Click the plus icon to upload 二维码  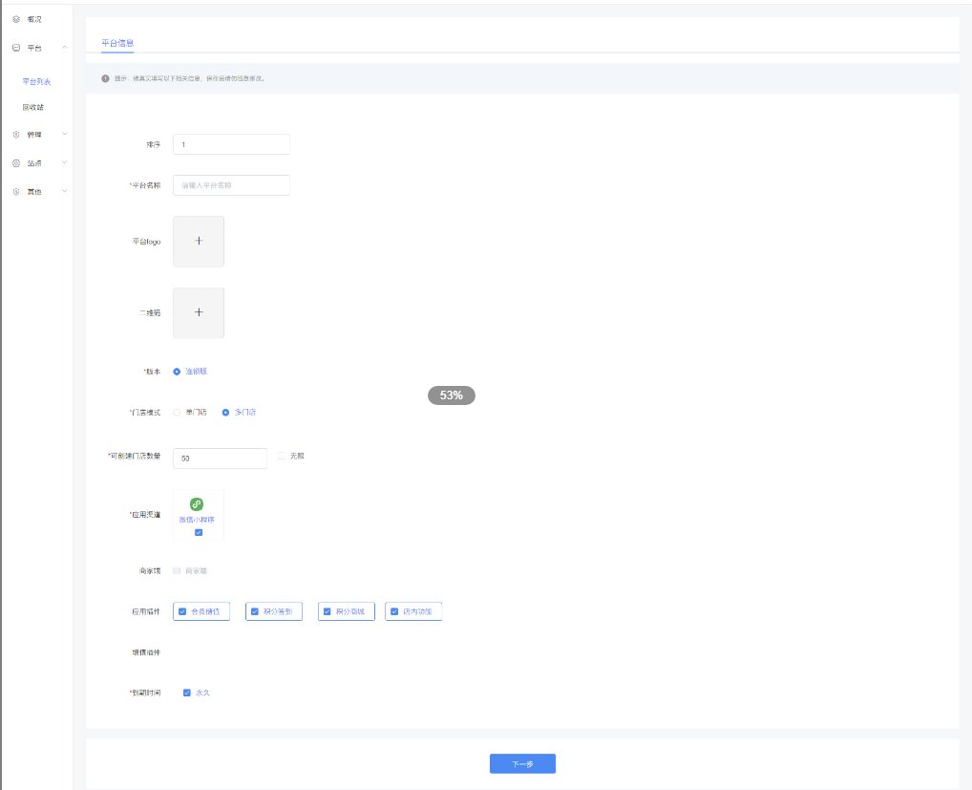[x=199, y=312]
